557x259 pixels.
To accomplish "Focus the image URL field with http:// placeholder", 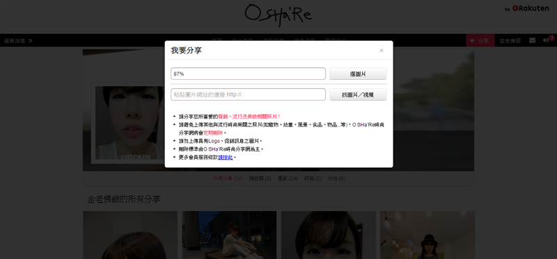I will (248, 94).
